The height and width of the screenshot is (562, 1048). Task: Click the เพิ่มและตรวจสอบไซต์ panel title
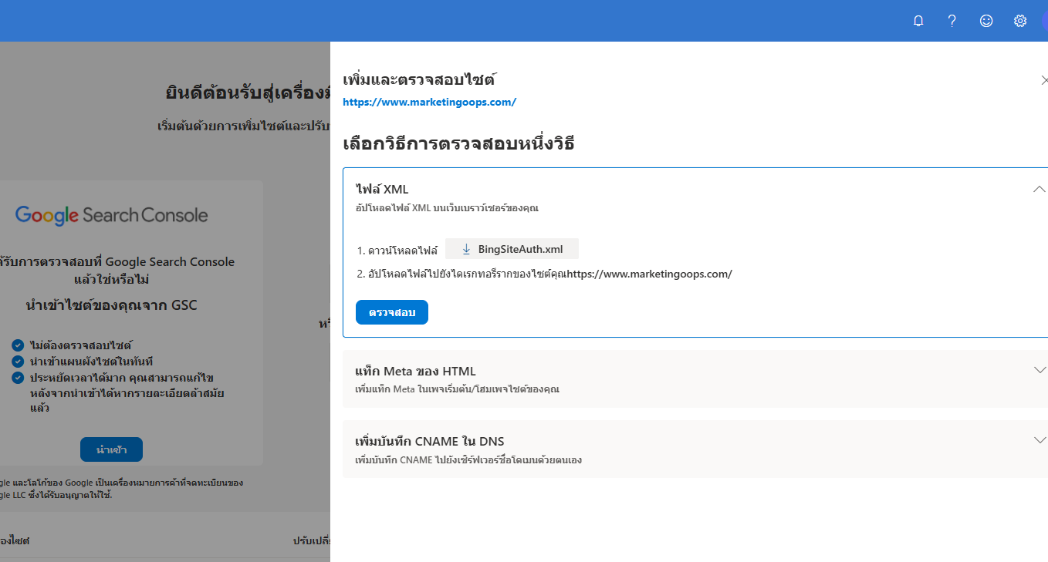coord(419,79)
